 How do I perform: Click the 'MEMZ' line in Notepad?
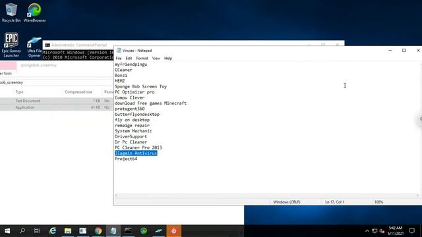point(120,81)
